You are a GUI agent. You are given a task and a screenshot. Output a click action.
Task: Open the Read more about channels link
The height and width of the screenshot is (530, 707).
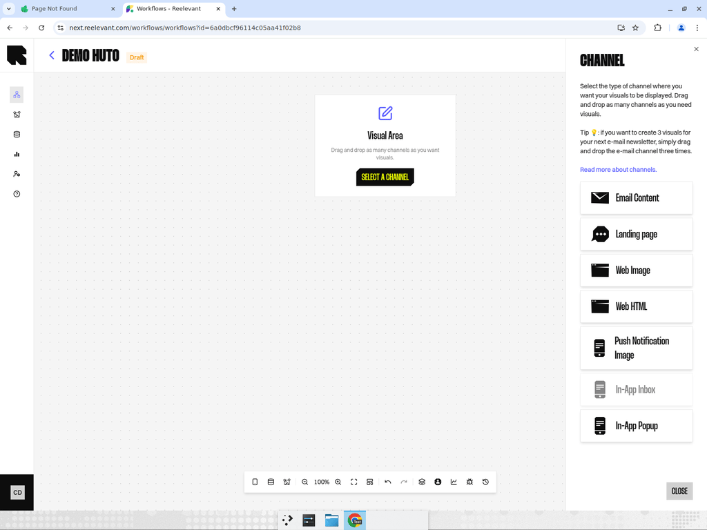pyautogui.click(x=618, y=170)
